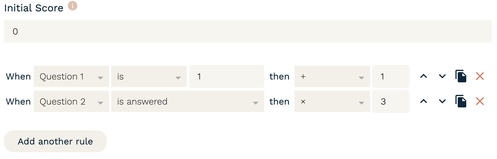Click the Question 1 comparison value field
The image size is (497, 159).
[226, 76]
